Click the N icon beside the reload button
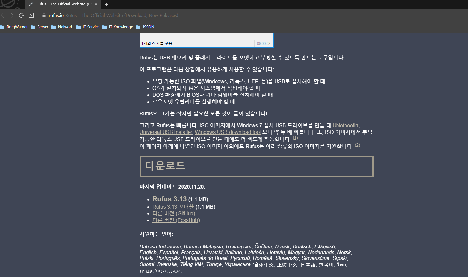Viewport: 468px width, 277px height. [x=31, y=15]
